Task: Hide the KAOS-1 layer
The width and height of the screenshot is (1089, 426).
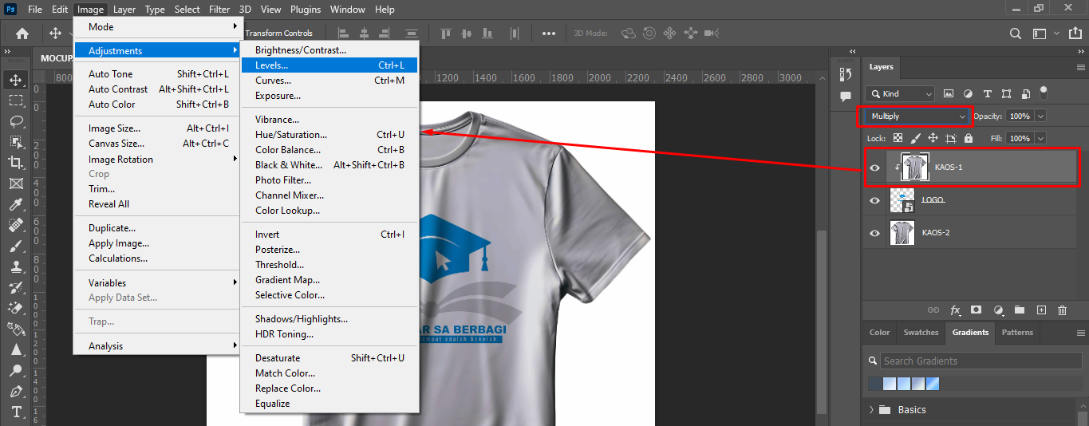Action: (874, 168)
